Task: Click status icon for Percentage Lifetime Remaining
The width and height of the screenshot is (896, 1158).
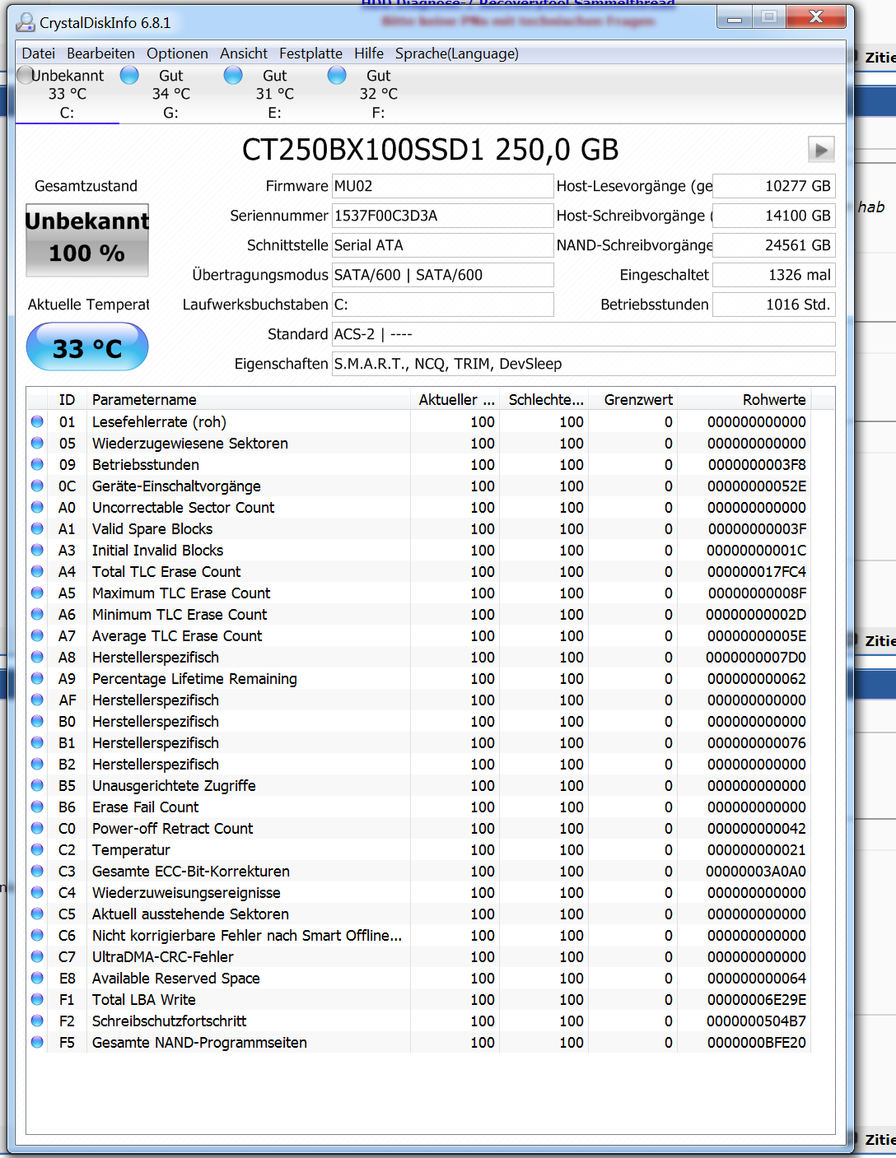Action: (37, 678)
